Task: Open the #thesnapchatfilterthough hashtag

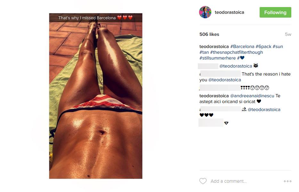Action: 237,52
